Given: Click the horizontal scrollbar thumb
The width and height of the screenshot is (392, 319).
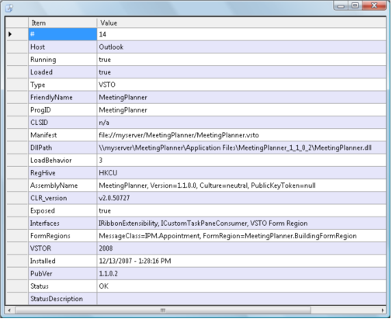Looking at the screenshot, I should [x=163, y=310].
